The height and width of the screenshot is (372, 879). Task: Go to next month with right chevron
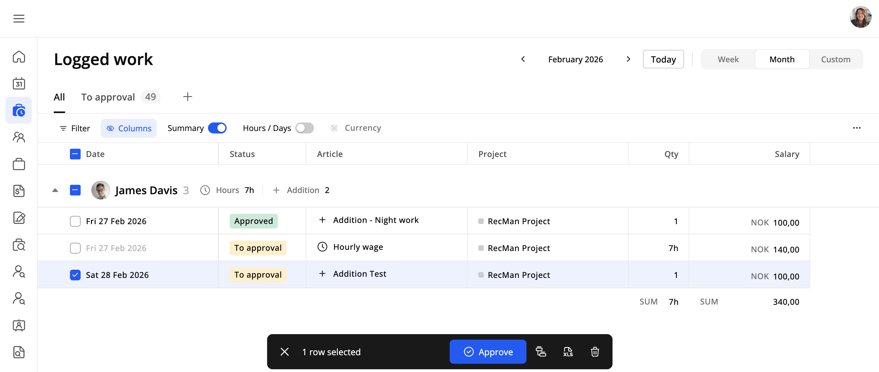click(x=628, y=59)
